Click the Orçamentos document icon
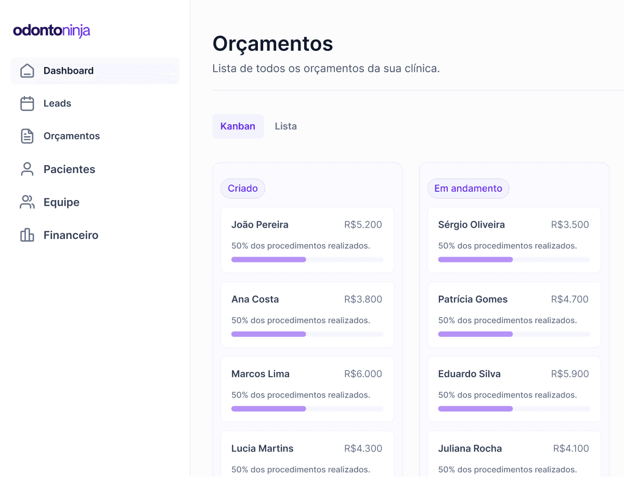 [27, 136]
